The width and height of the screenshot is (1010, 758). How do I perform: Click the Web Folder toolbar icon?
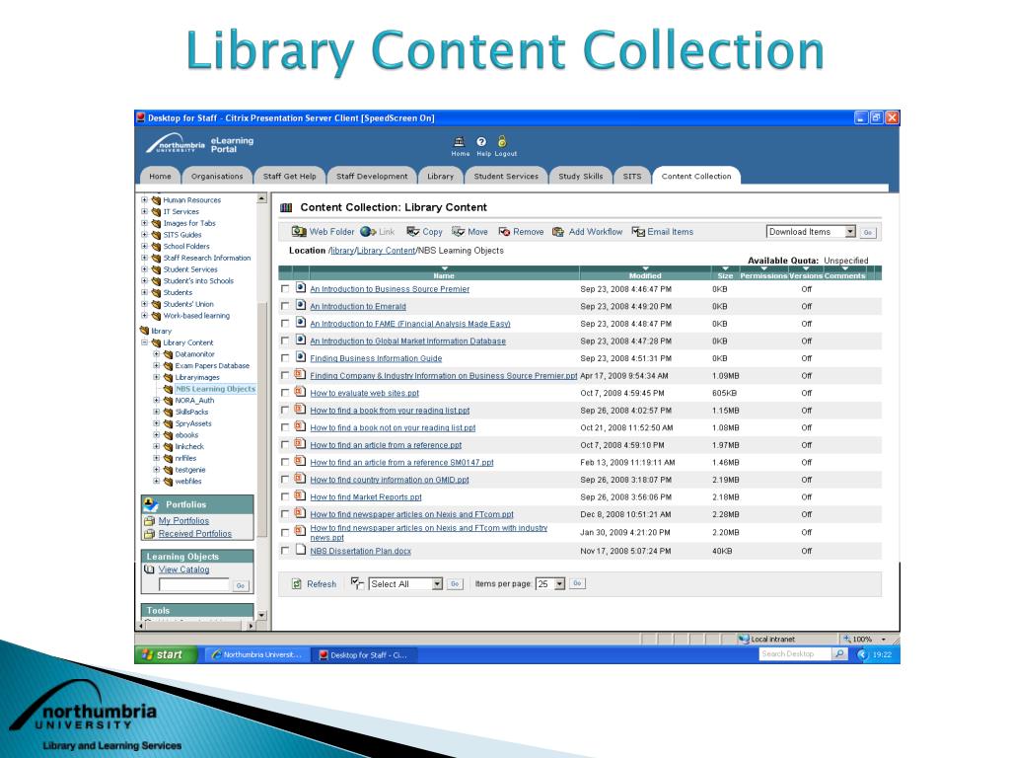click(x=299, y=231)
